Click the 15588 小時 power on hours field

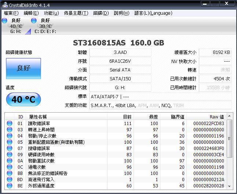point(215,88)
